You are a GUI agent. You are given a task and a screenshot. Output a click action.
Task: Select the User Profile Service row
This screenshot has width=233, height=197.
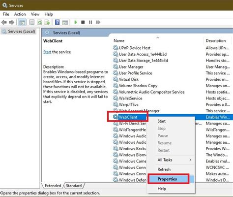[x=135, y=73]
